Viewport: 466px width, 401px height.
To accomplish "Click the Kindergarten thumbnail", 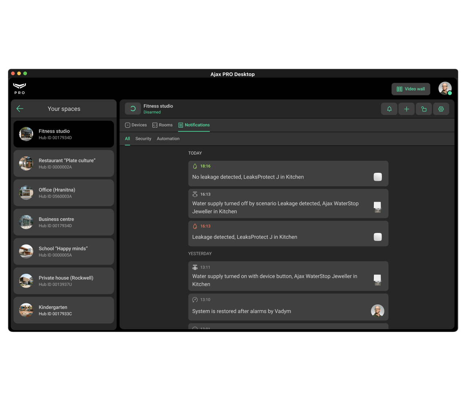I will [x=26, y=310].
